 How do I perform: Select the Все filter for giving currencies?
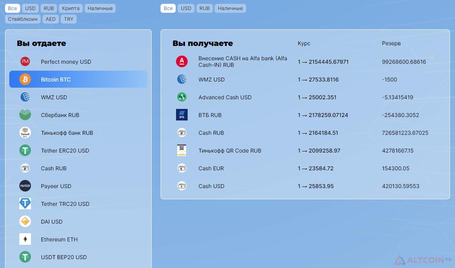point(12,8)
